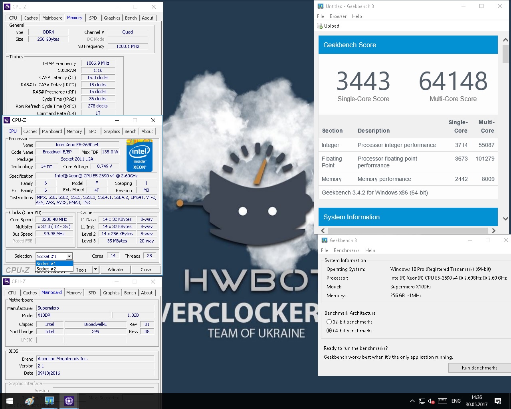Switch to Caches tab in the Processor CPU-Z window

coord(30,131)
